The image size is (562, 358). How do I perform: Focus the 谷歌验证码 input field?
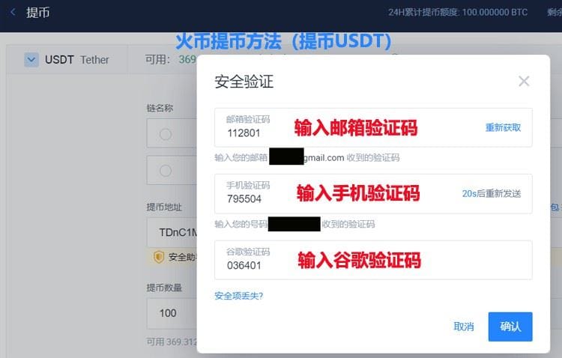coord(373,260)
